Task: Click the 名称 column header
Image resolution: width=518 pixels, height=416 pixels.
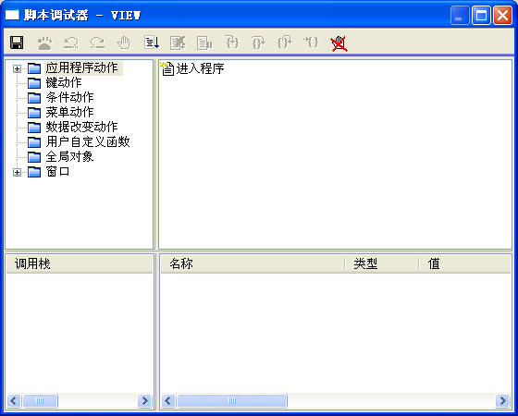Action: tap(253, 264)
